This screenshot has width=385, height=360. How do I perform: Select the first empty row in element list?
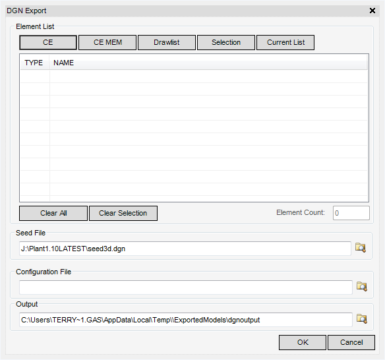194,76
